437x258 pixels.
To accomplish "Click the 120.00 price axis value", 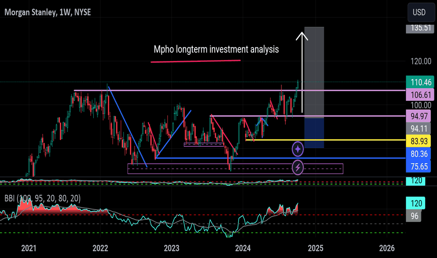I will 421,61.
